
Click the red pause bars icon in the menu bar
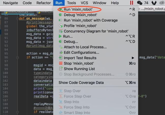[131, 3]
